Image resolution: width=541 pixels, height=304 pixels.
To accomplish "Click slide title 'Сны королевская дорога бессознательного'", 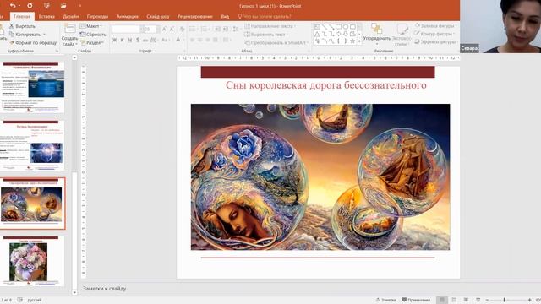I will tap(326, 84).
